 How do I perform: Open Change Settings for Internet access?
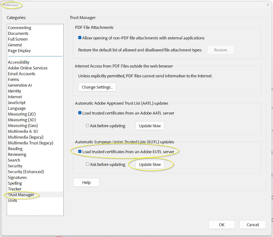point(97,87)
